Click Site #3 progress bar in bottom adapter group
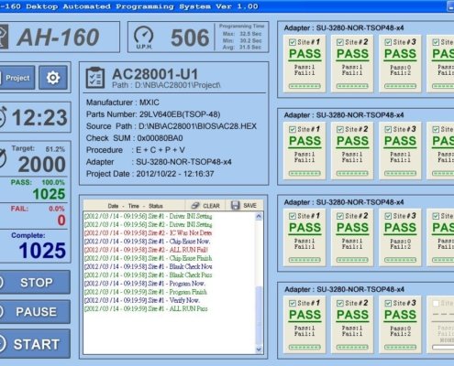The width and height of the screenshot is (454, 366). 400,347
